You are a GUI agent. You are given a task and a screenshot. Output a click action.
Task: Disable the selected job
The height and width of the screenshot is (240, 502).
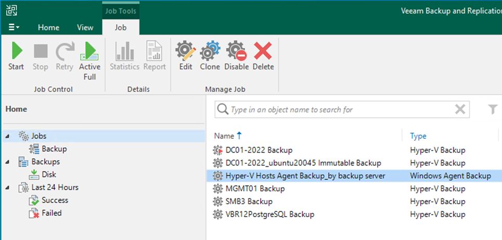point(236,56)
